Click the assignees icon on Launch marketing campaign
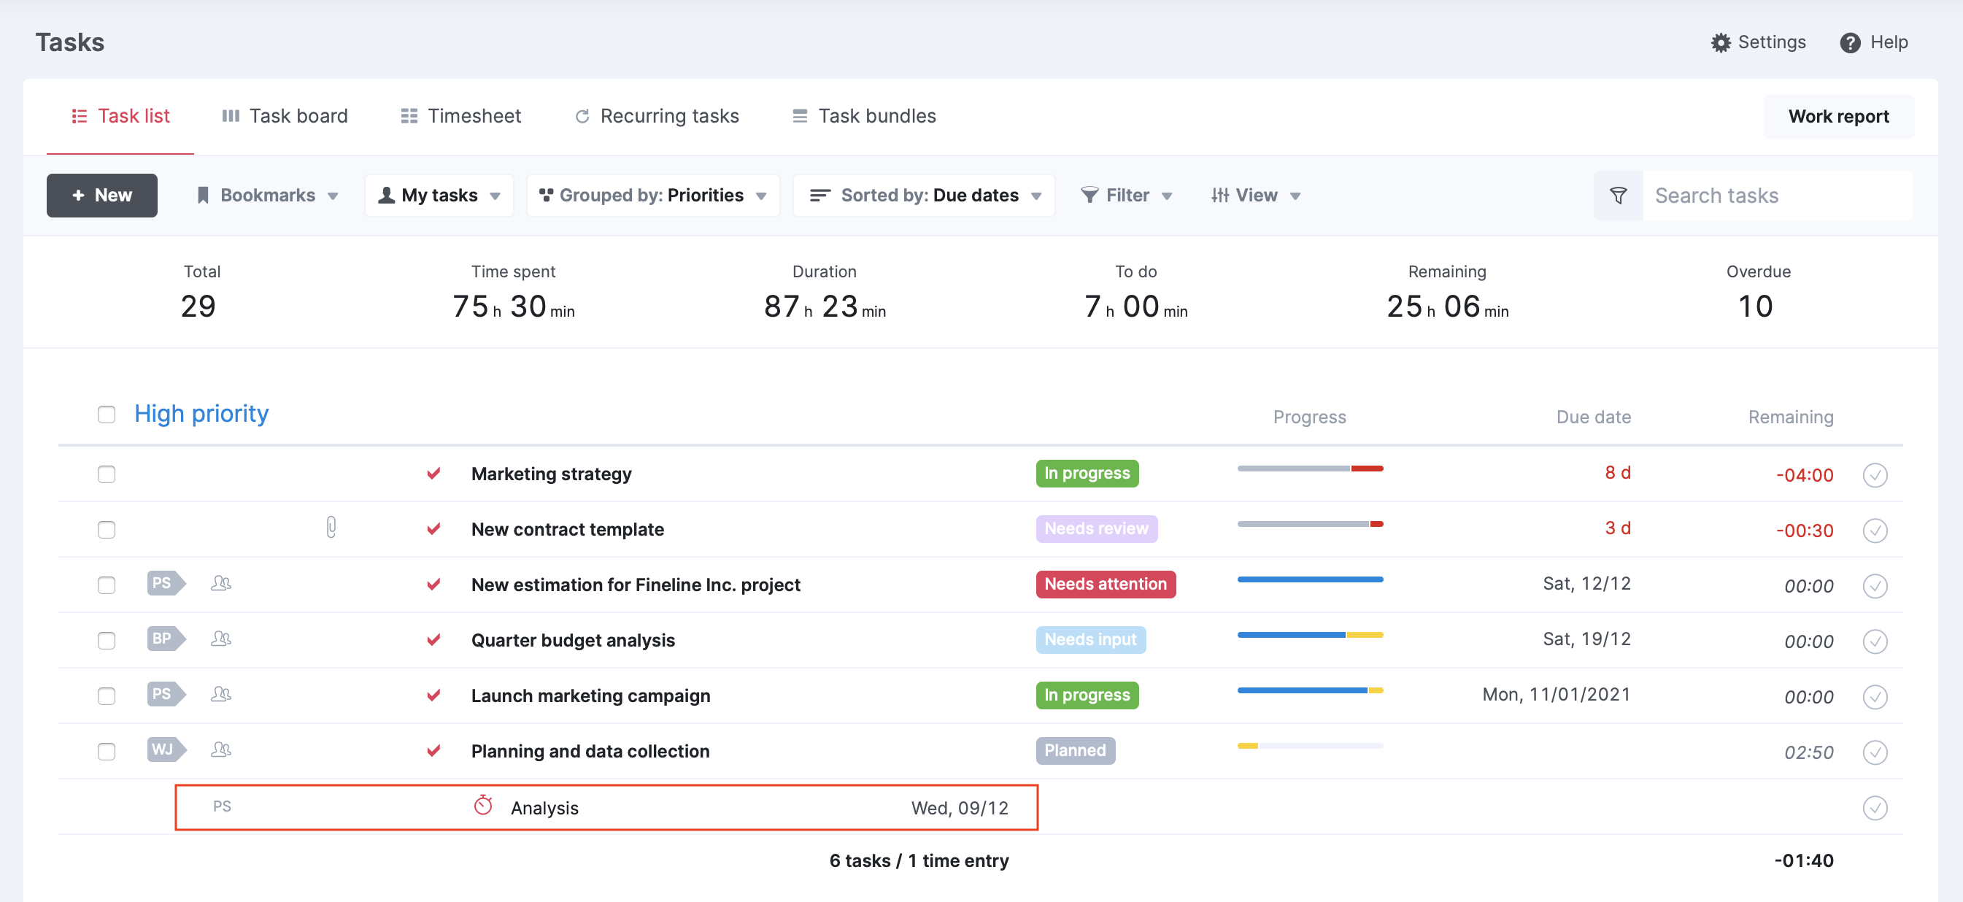 (x=221, y=695)
